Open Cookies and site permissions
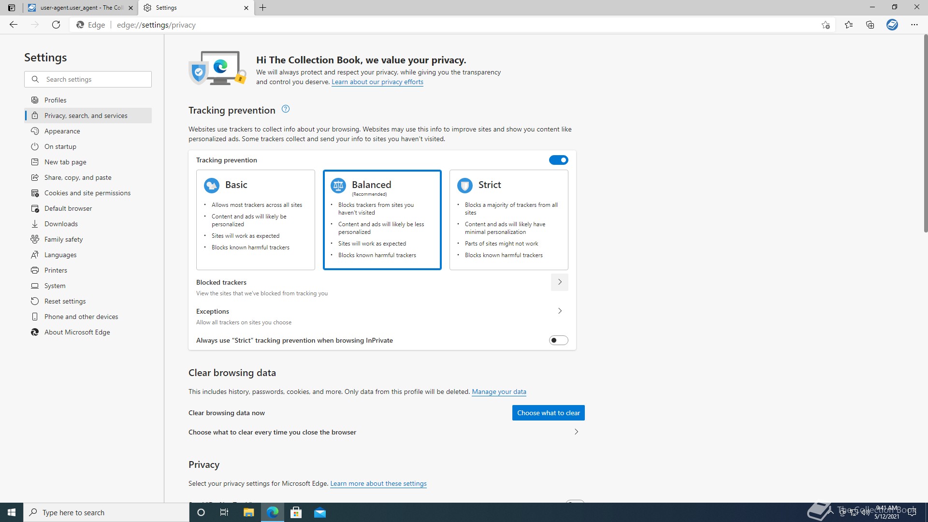The image size is (928, 522). coord(88,193)
